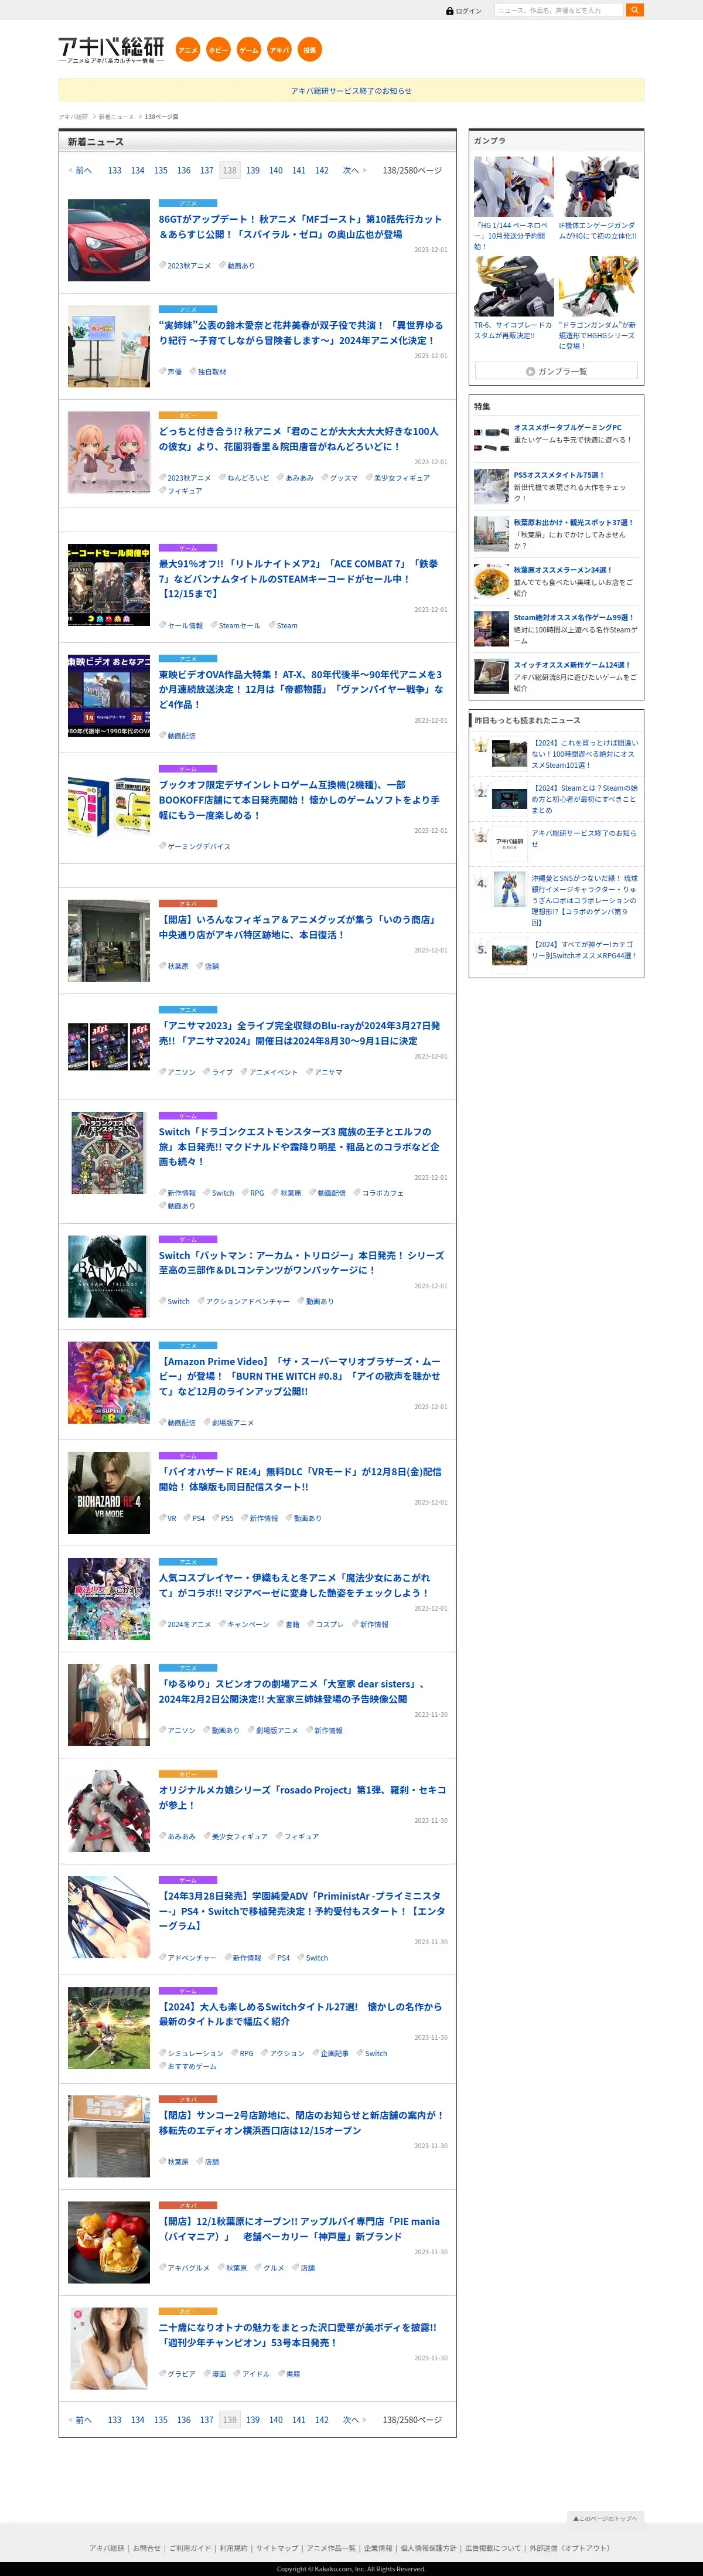This screenshot has width=703, height=2576.
Task: Open the Amazon Prime Video スーパーマリオ article
Action: tap(300, 1376)
